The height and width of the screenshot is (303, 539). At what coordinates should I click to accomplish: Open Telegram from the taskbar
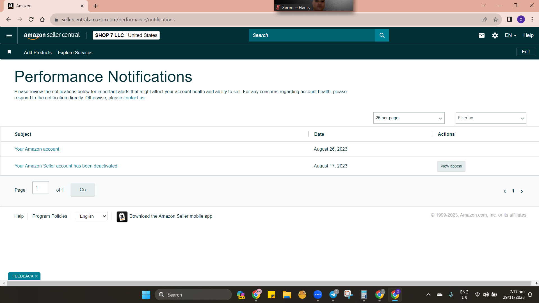(x=333, y=295)
